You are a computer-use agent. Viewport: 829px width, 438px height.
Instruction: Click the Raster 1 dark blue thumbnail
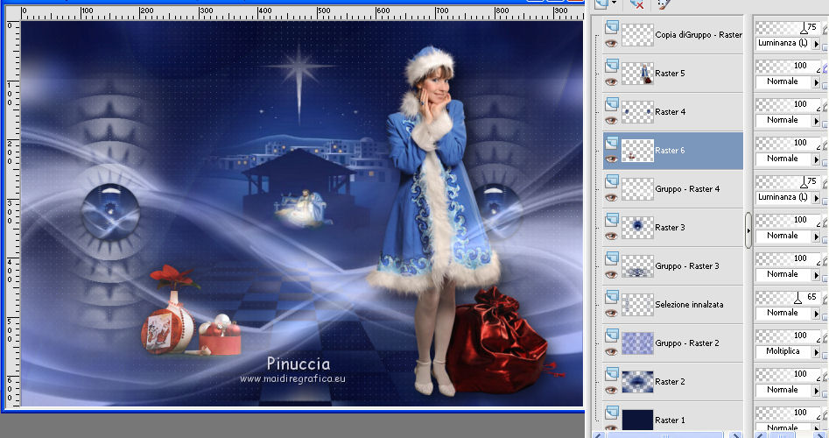[637, 420]
